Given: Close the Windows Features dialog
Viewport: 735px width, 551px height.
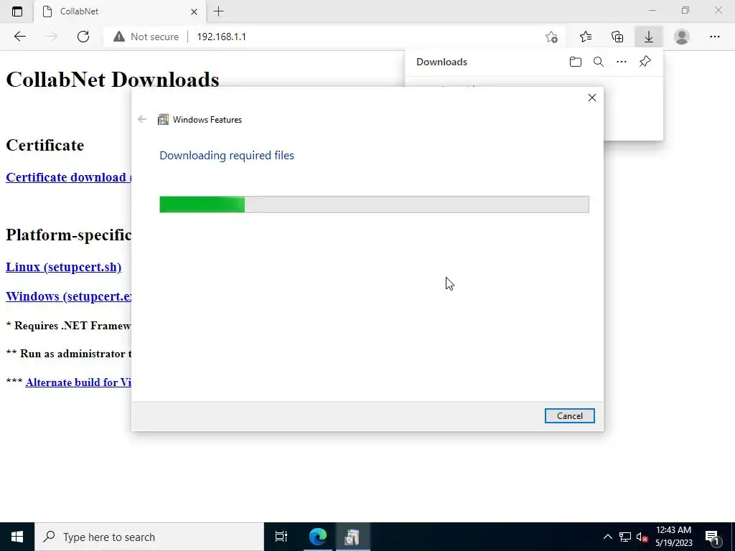Looking at the screenshot, I should [592, 98].
